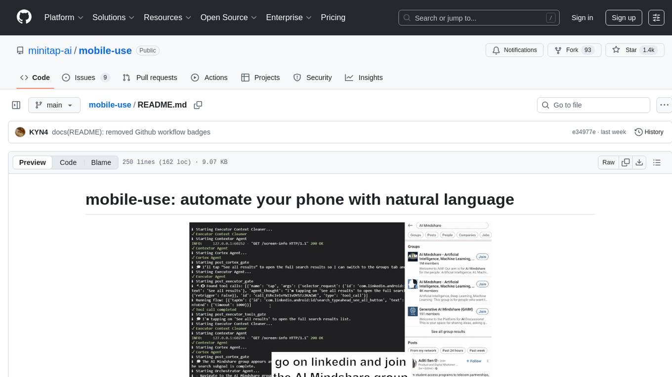Viewport: 672px width, 377px height.
Task: Switch branch using main dropdown
Action: tap(54, 105)
